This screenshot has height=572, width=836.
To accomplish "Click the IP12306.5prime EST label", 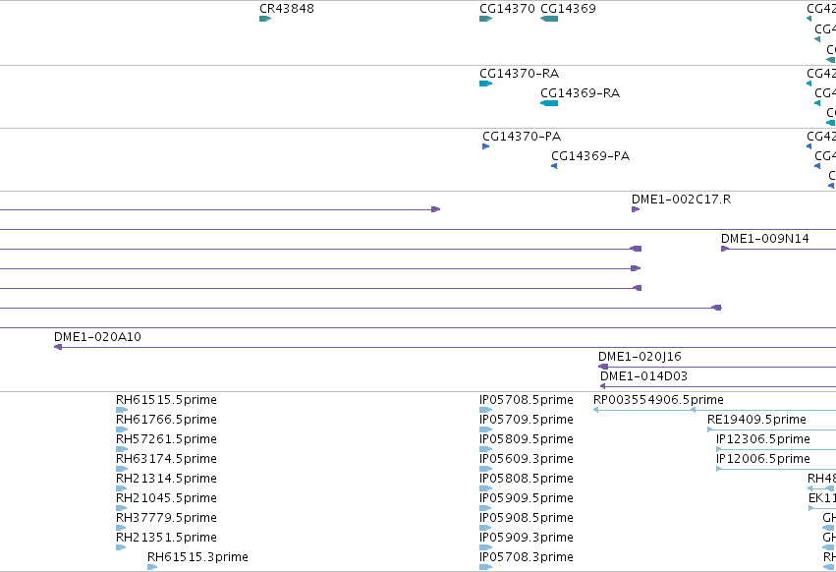I will pos(763,439).
